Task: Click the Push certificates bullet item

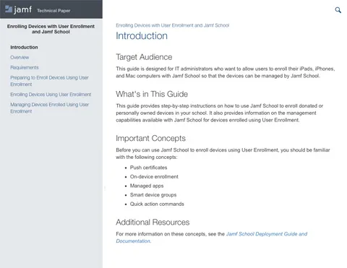Action: tap(148, 168)
